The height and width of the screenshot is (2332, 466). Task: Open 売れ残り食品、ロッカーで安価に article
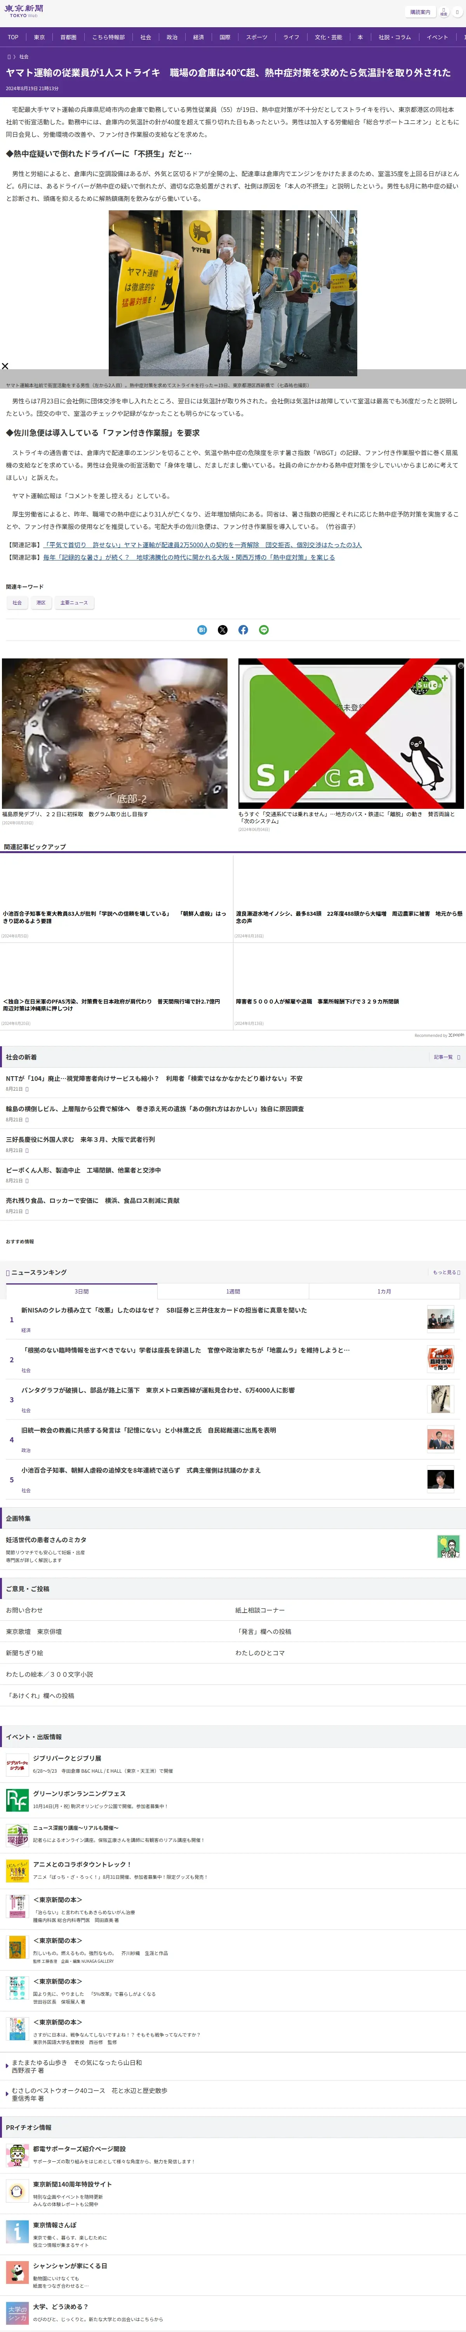[92, 1201]
